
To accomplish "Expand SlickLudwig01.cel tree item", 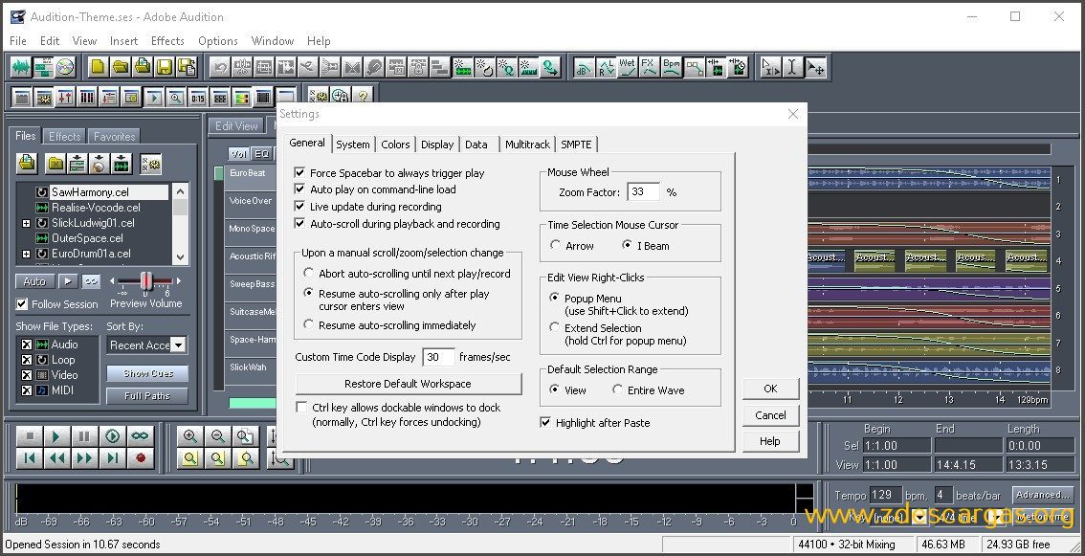I will pyautogui.click(x=26, y=223).
